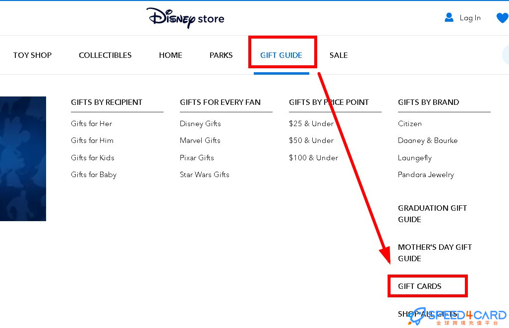Image resolution: width=509 pixels, height=328 pixels.
Task: Open Marvel Gifts link
Action: pos(200,141)
